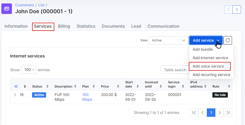Viewport: 245px width, 125px height.
Task: Jump to first page pagination icon
Action: (194, 113)
